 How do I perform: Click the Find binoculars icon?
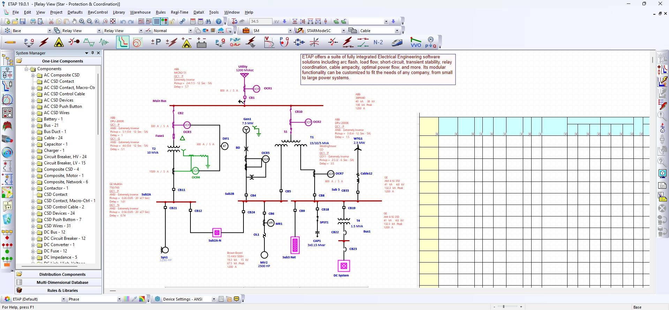click(x=208, y=21)
